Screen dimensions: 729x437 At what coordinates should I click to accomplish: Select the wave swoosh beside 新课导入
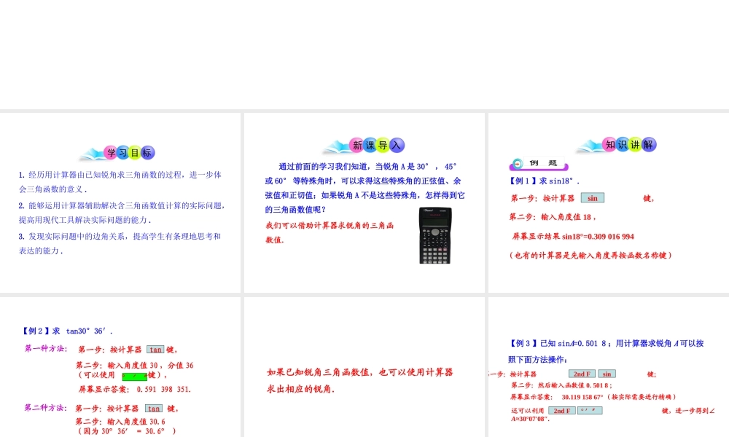click(x=337, y=146)
